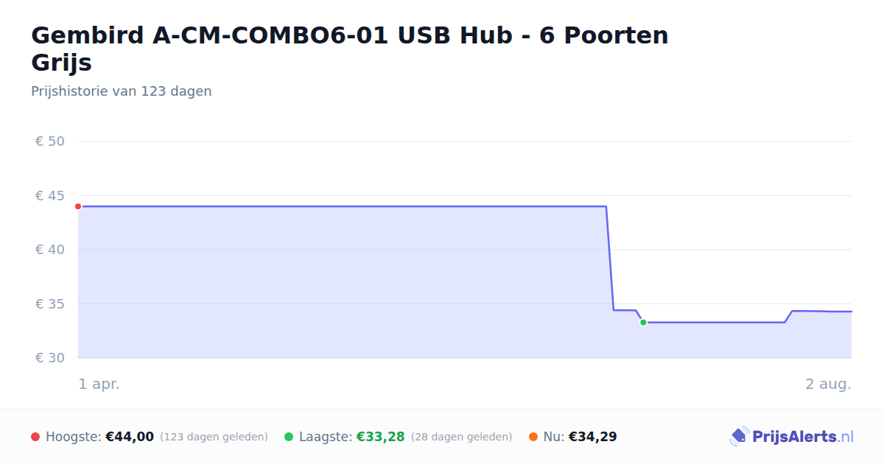
Task: Click the red highest-price legend dot
Action: click(35, 437)
